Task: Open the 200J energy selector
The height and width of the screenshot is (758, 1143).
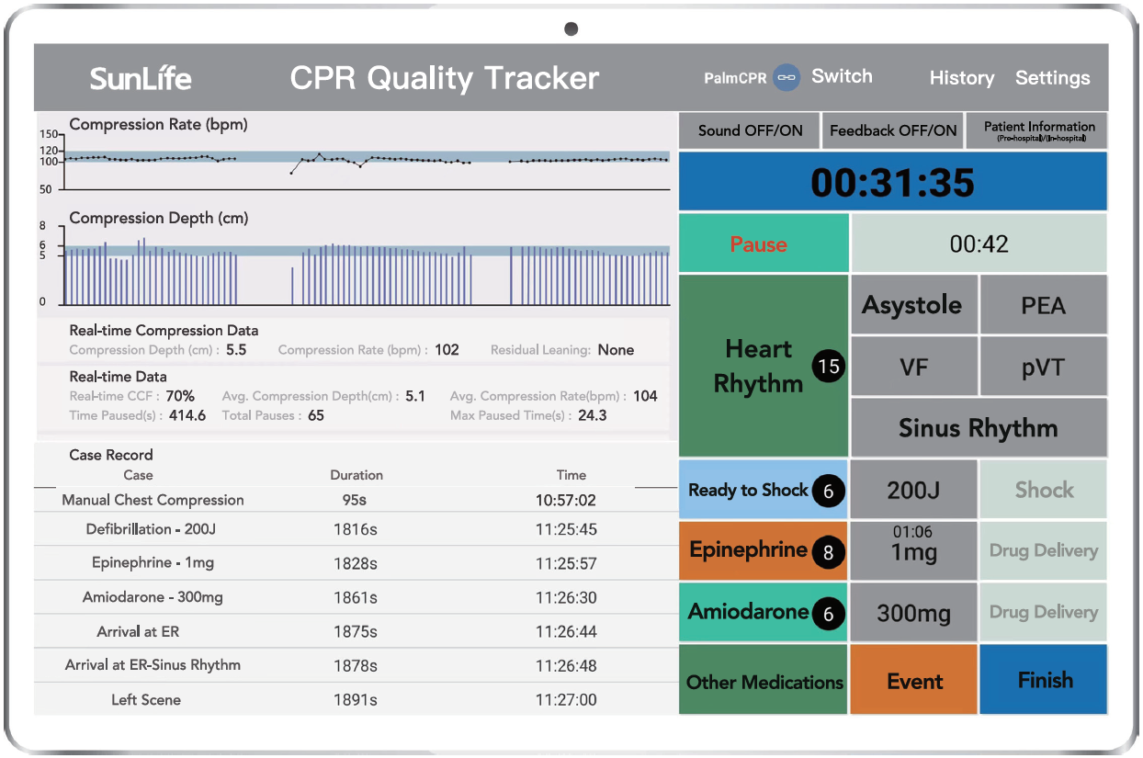Action: click(912, 491)
